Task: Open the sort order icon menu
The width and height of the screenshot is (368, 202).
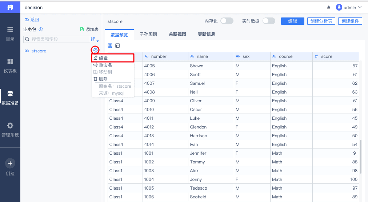Action: (x=94, y=39)
